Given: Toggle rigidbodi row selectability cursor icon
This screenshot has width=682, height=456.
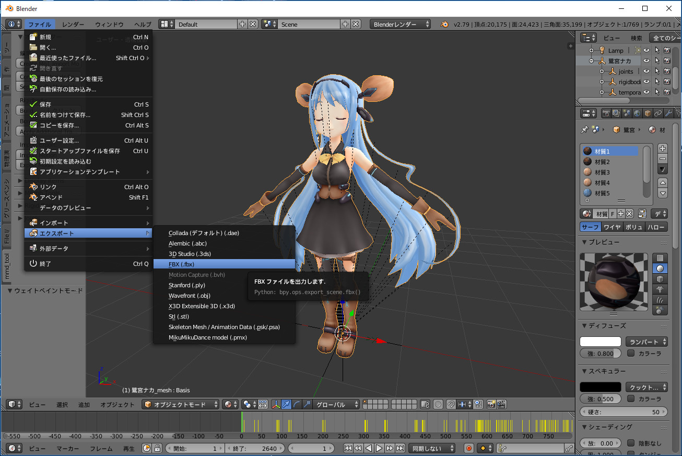Looking at the screenshot, I should [657, 81].
